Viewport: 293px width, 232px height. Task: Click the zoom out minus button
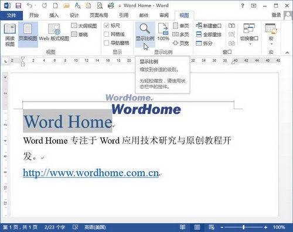tap(222, 227)
